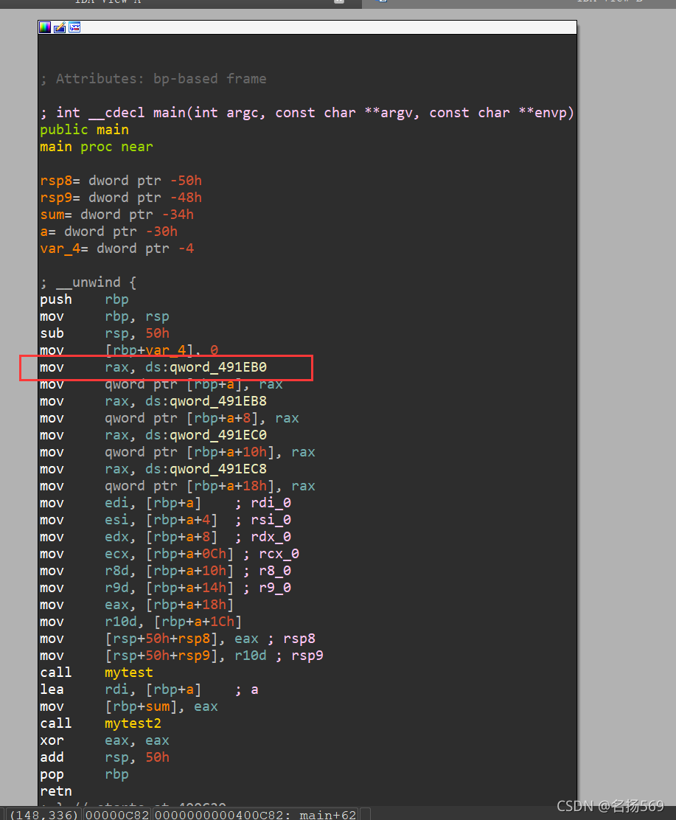Click the node color palette icon

click(45, 27)
